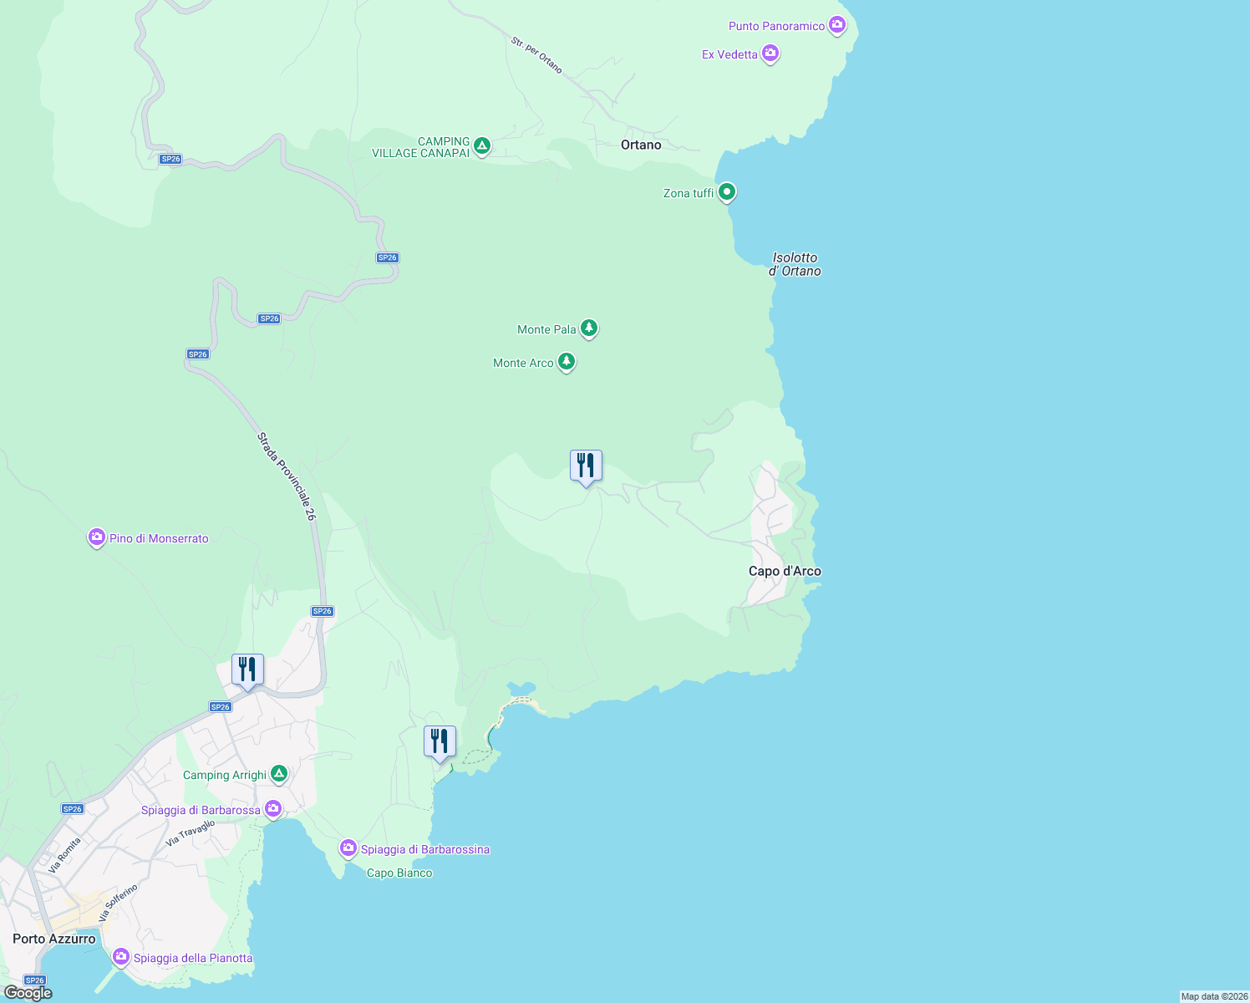This screenshot has height=1003, width=1250.
Task: Select the Punto Panoramico photo marker
Action: coord(836,25)
